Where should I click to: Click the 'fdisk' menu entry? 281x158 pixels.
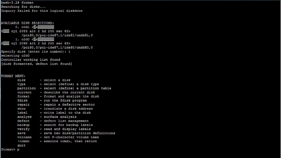click(x=22, y=101)
